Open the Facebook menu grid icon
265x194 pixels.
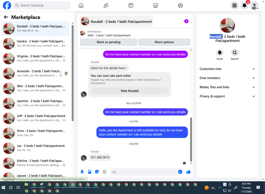pyautogui.click(x=234, y=5)
